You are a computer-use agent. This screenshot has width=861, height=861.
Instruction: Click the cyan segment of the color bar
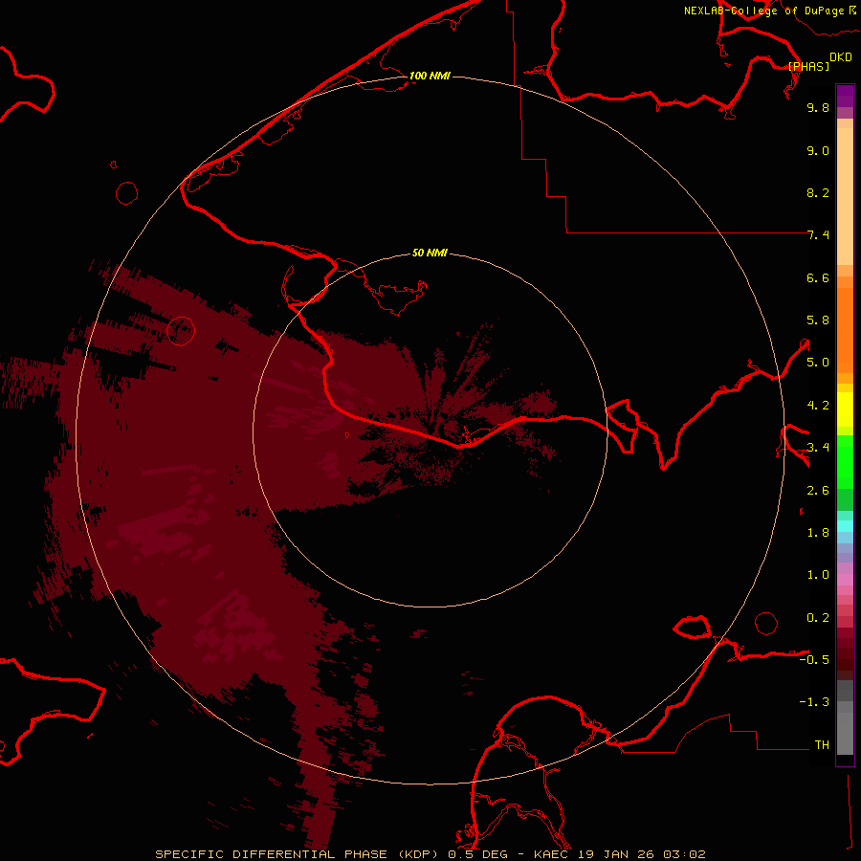(845, 526)
